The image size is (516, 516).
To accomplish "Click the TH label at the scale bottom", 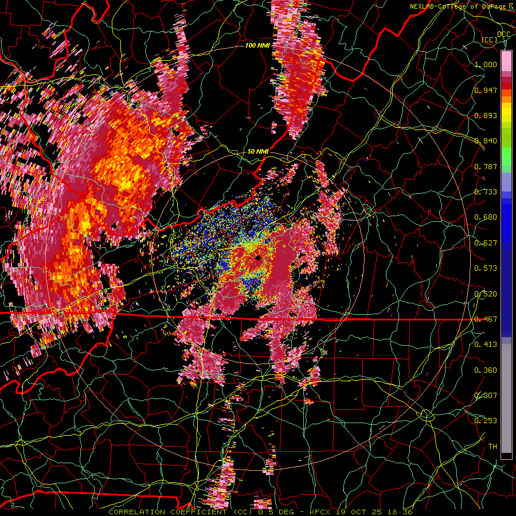I will 492,447.
